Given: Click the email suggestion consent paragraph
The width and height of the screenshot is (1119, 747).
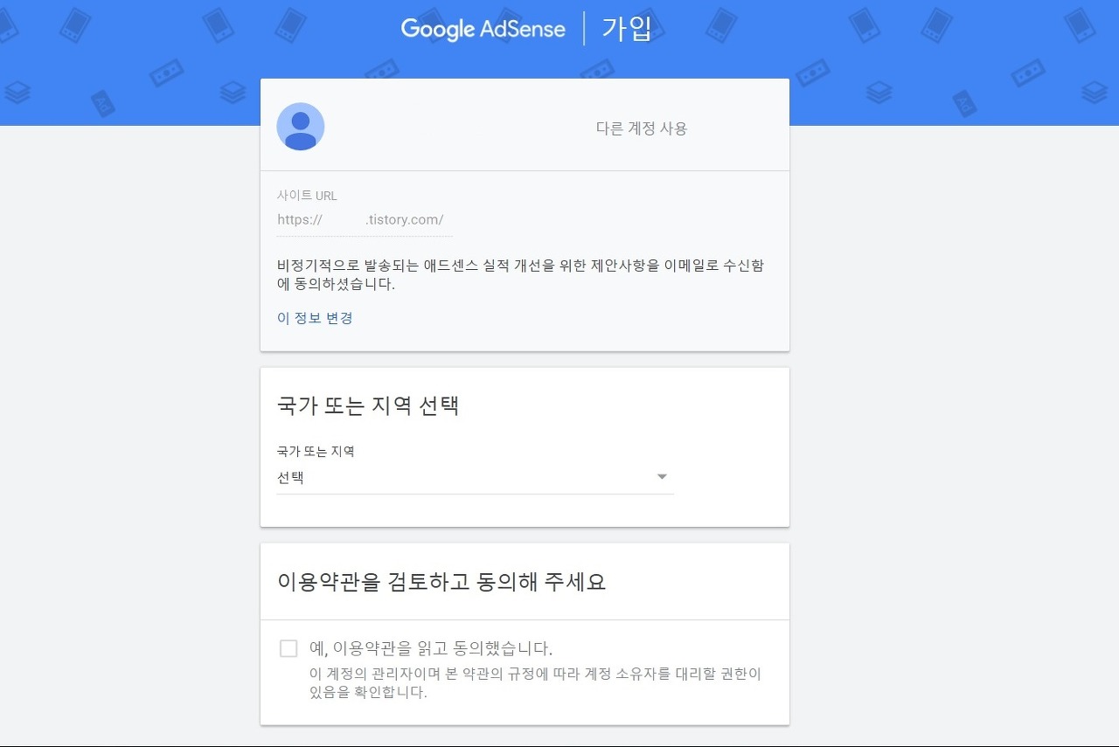Looking at the screenshot, I should (x=520, y=275).
